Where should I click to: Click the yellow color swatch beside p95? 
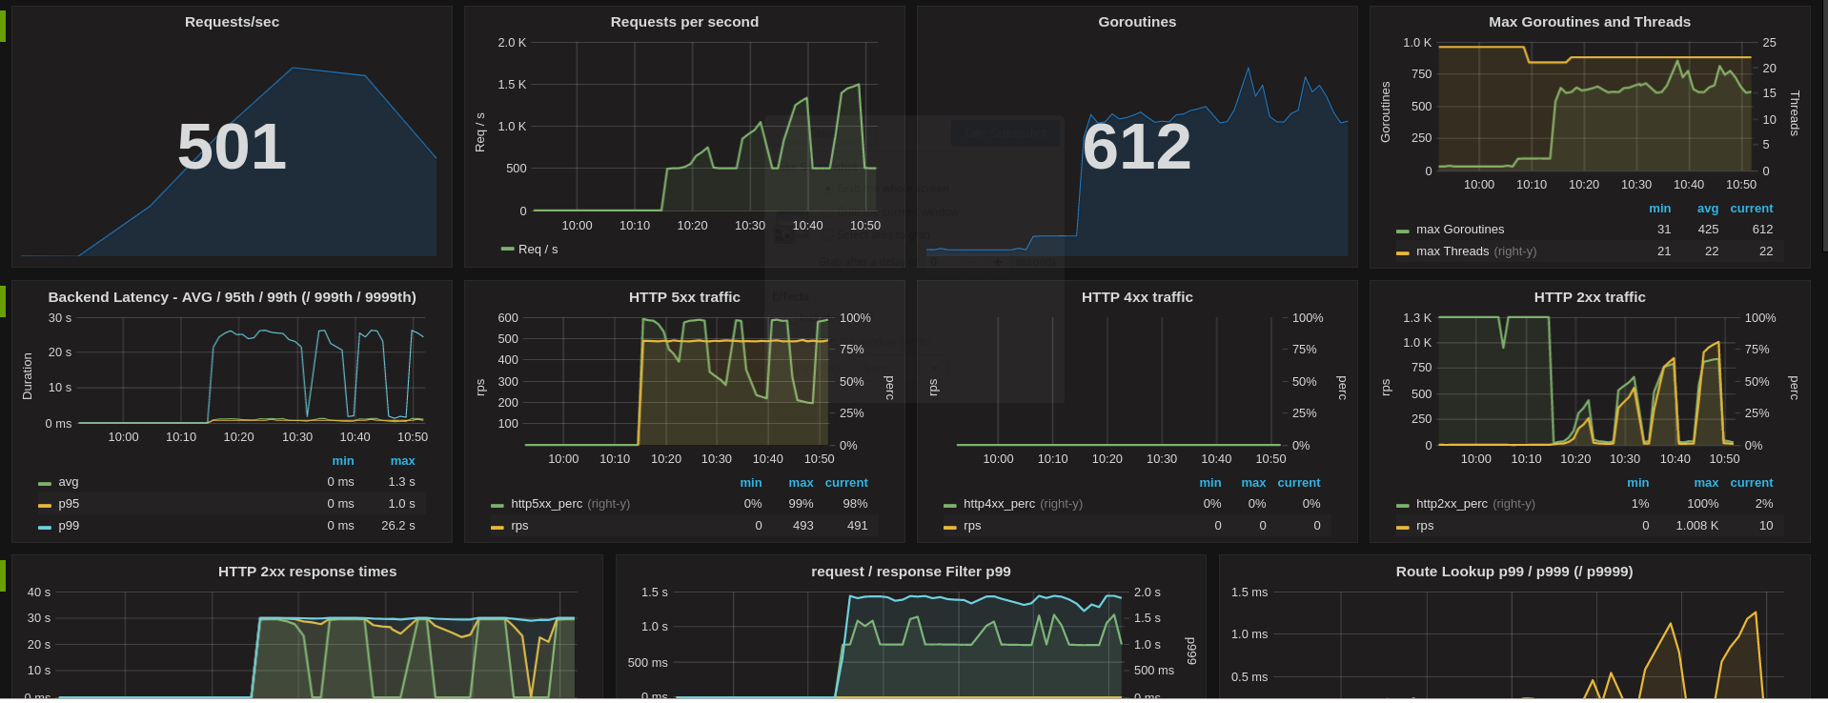tap(44, 505)
